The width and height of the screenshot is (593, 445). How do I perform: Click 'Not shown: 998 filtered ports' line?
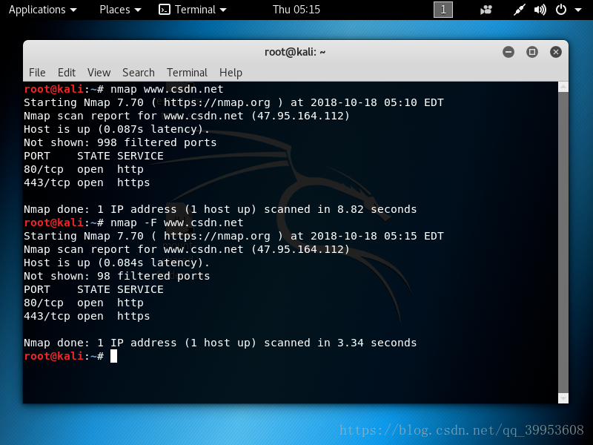[120, 142]
